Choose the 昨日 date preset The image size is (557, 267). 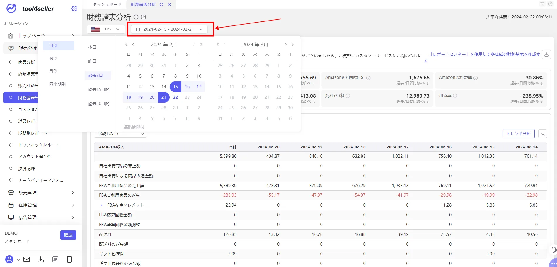(92, 61)
